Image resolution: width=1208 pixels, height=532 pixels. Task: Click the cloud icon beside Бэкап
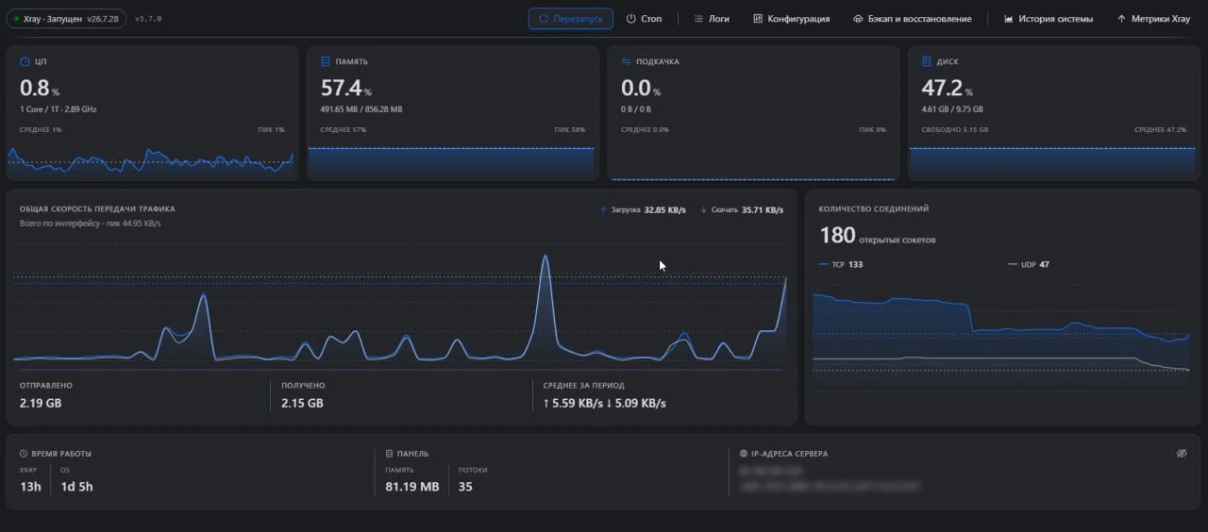[858, 19]
